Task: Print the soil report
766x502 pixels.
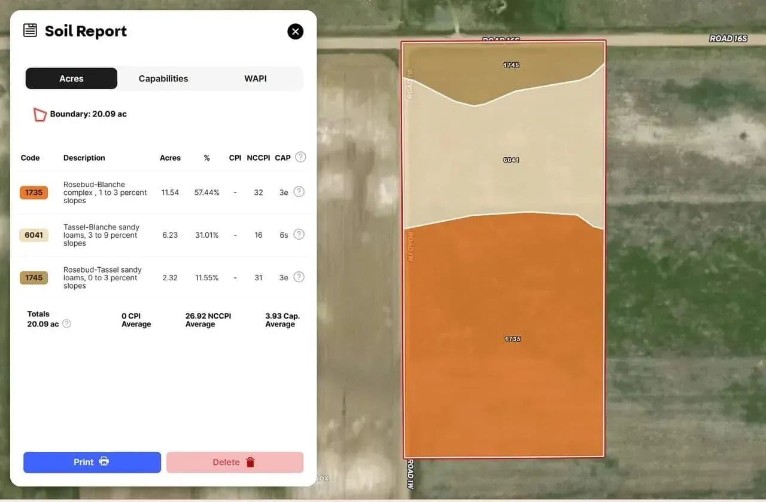Action: pyautogui.click(x=92, y=462)
